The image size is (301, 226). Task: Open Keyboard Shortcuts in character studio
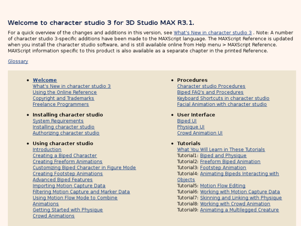pos(223,98)
